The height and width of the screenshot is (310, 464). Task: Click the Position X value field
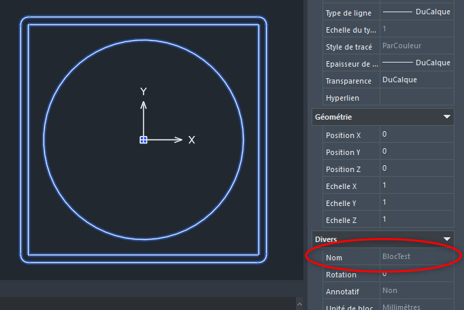[x=416, y=135]
